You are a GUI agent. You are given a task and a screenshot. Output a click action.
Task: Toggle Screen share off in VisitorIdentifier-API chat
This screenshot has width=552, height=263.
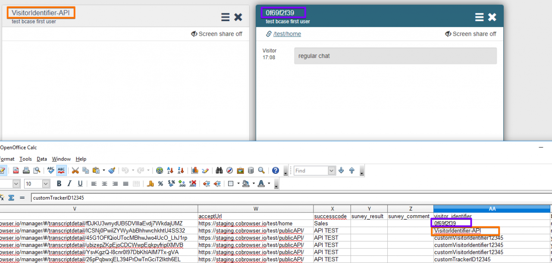(216, 34)
